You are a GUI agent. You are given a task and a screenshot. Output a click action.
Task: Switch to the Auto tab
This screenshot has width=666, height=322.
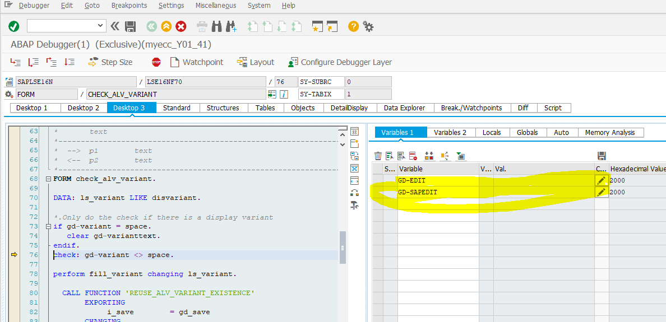click(562, 132)
